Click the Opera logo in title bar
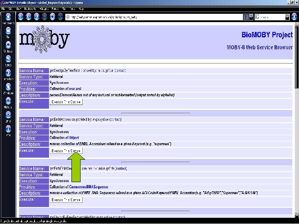The image size is (299, 224). [2, 2]
